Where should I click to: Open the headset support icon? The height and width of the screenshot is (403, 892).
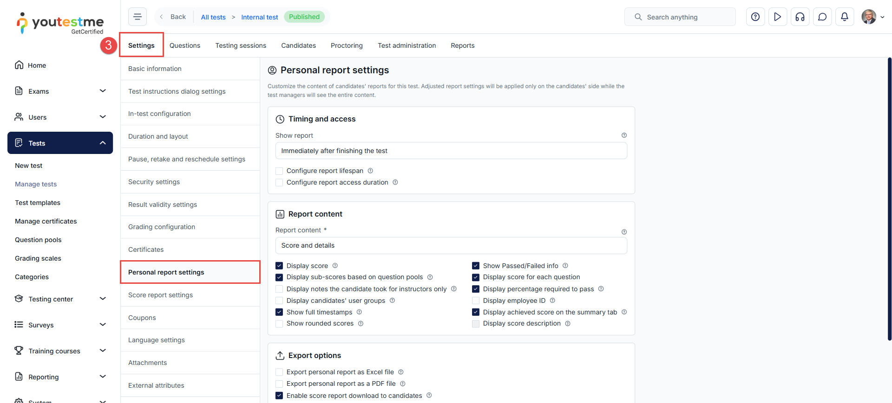click(x=800, y=17)
